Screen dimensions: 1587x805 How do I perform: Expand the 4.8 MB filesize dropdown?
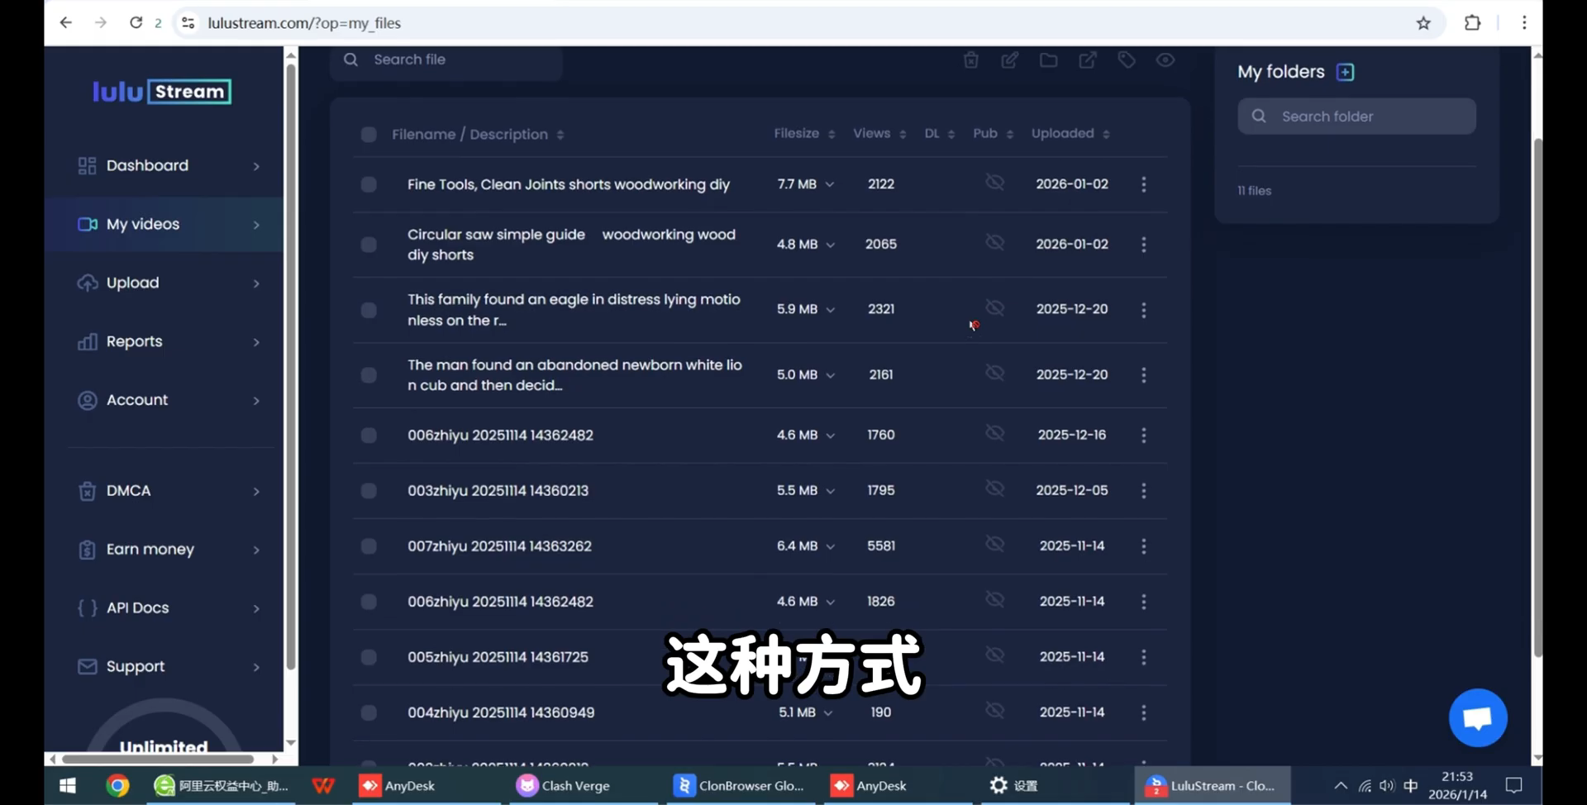830,245
